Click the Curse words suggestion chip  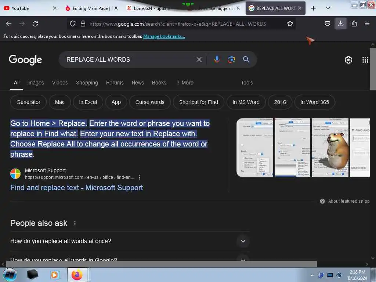coord(150,102)
